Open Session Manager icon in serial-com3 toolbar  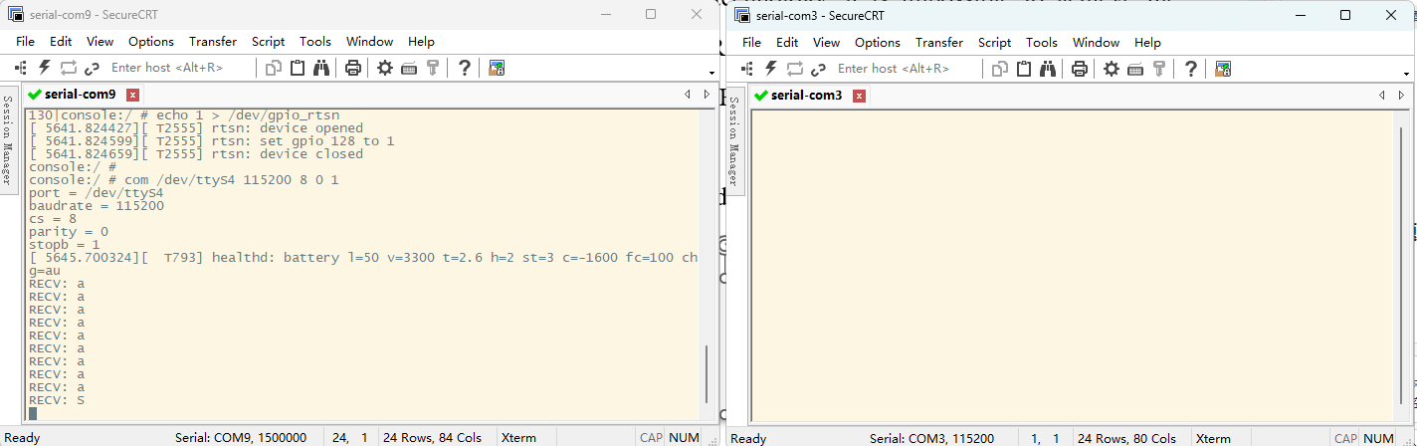point(746,68)
